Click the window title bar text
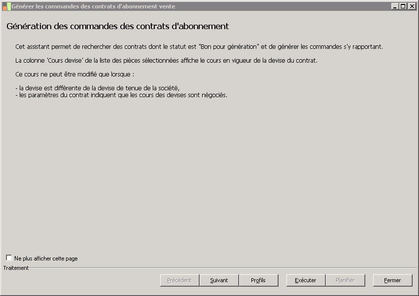The image size is (419, 296). point(94,6)
